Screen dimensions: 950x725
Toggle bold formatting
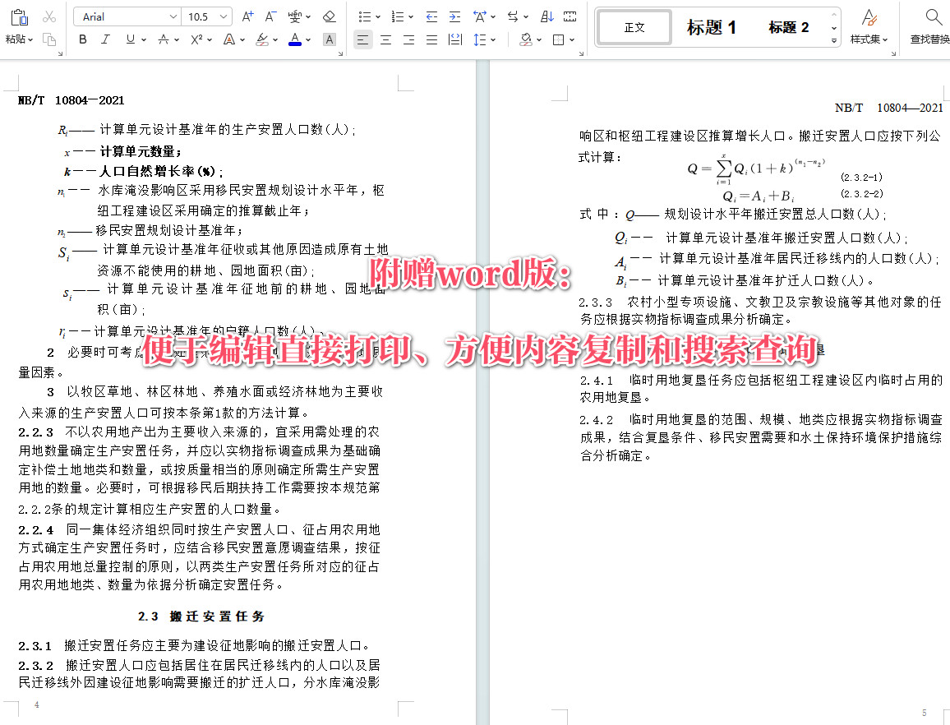pyautogui.click(x=83, y=39)
